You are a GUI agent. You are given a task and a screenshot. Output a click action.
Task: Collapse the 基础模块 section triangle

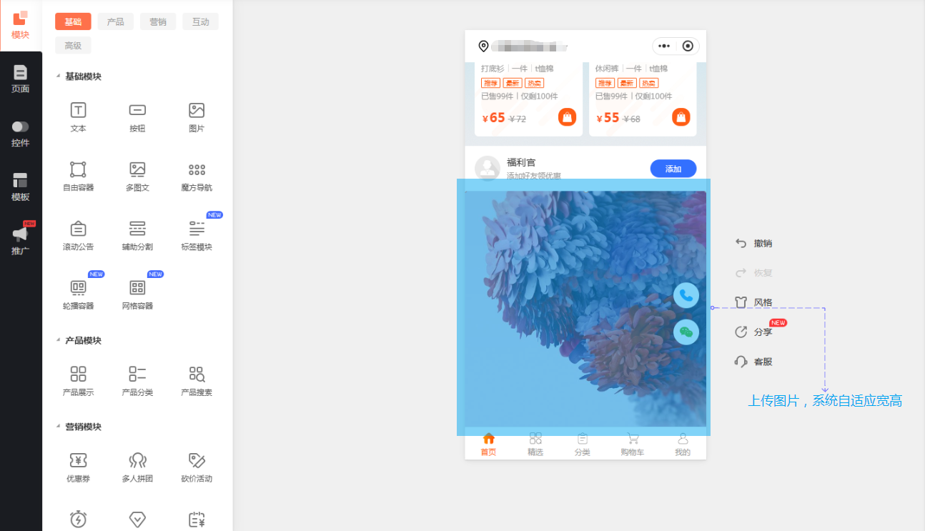tap(58, 76)
